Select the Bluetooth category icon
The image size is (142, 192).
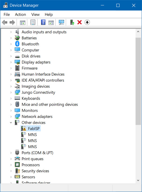pyautogui.click(x=17, y=44)
